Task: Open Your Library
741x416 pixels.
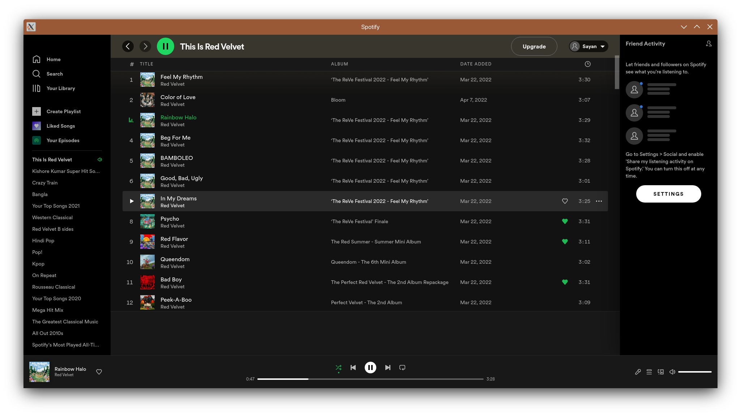Action: coord(53,88)
